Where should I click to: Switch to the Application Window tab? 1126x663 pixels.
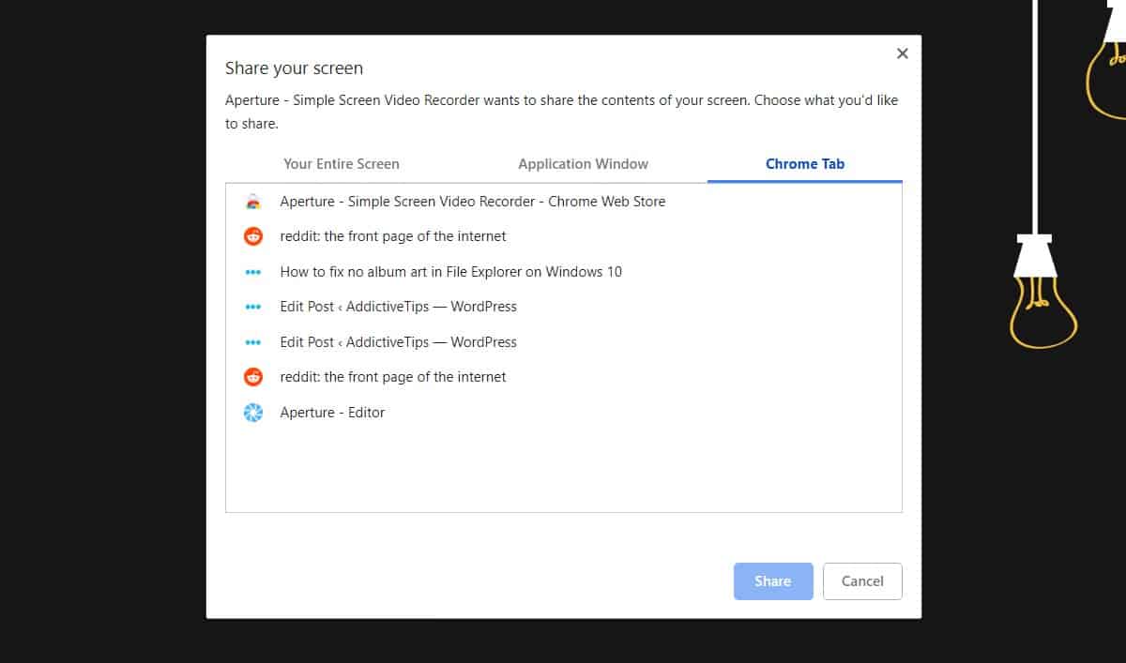pos(583,163)
